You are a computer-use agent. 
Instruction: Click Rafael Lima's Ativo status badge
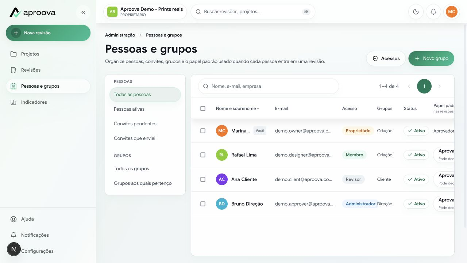pyautogui.click(x=416, y=155)
